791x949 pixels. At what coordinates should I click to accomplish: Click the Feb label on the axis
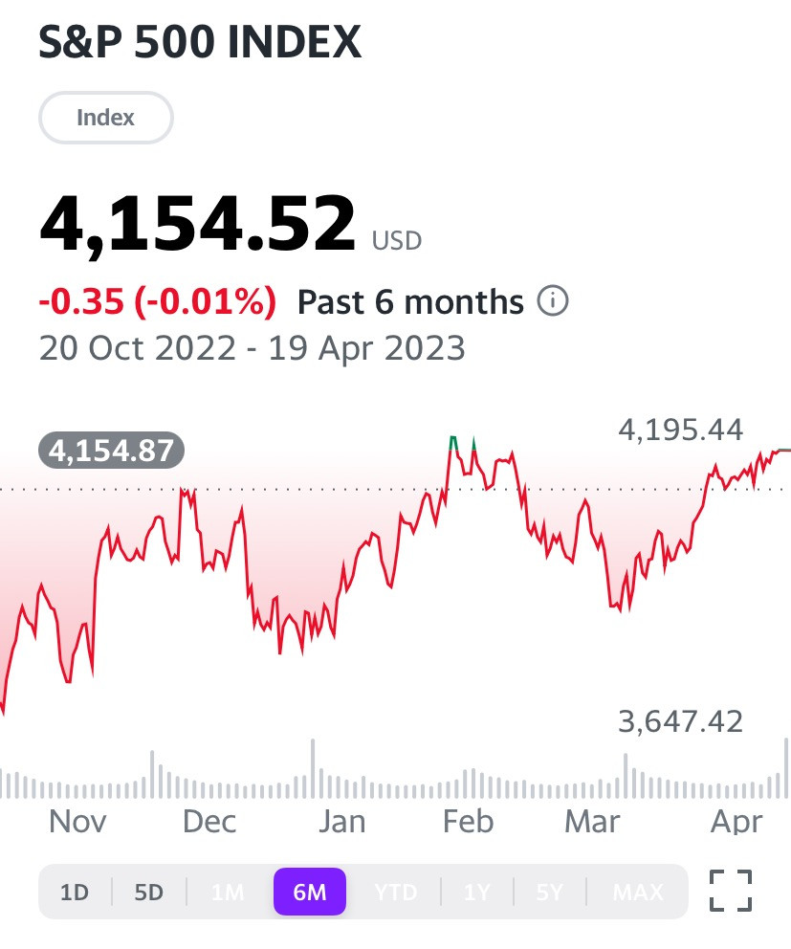point(468,822)
